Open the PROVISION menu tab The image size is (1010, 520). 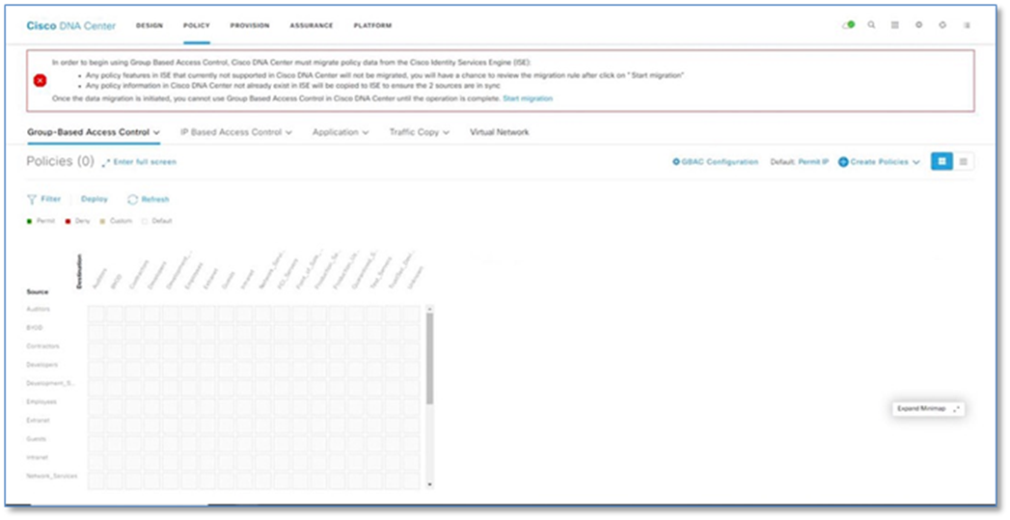click(250, 26)
